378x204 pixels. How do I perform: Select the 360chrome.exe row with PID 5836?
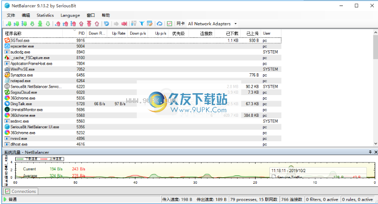point(143,98)
